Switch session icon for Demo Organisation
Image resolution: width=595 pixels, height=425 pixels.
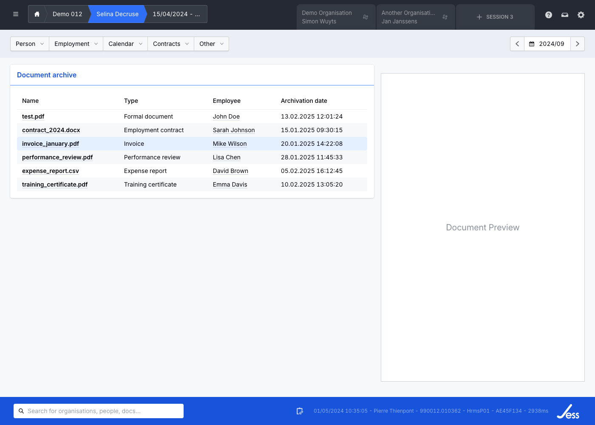[365, 17]
